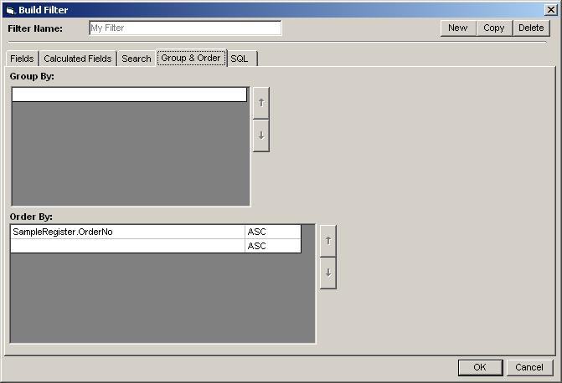Click the Build Filter title bar icon
The height and width of the screenshot is (383, 562).
click(x=10, y=10)
